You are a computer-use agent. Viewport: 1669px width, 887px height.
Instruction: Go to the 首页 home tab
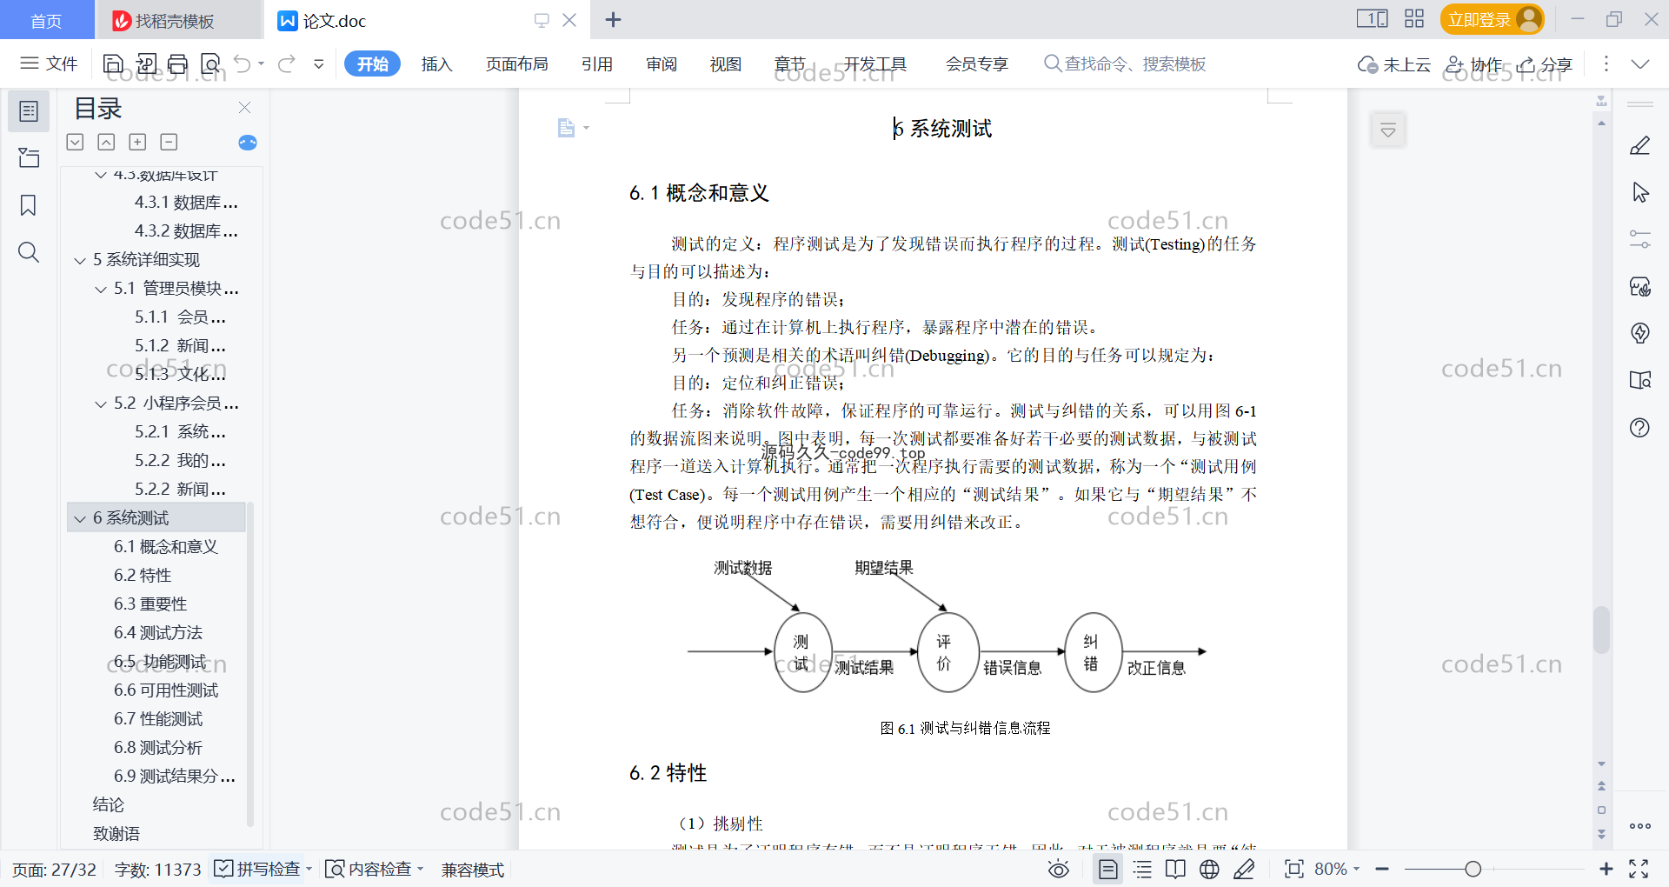[46, 20]
